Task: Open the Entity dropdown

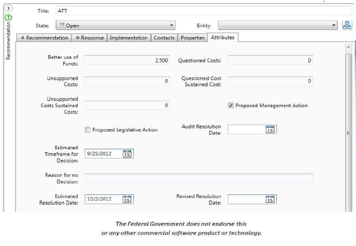Action: tap(277, 26)
